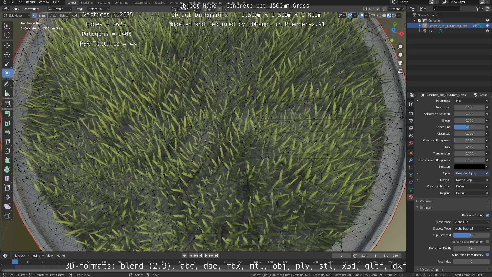Select the Select Box tool icon

tap(7, 26)
